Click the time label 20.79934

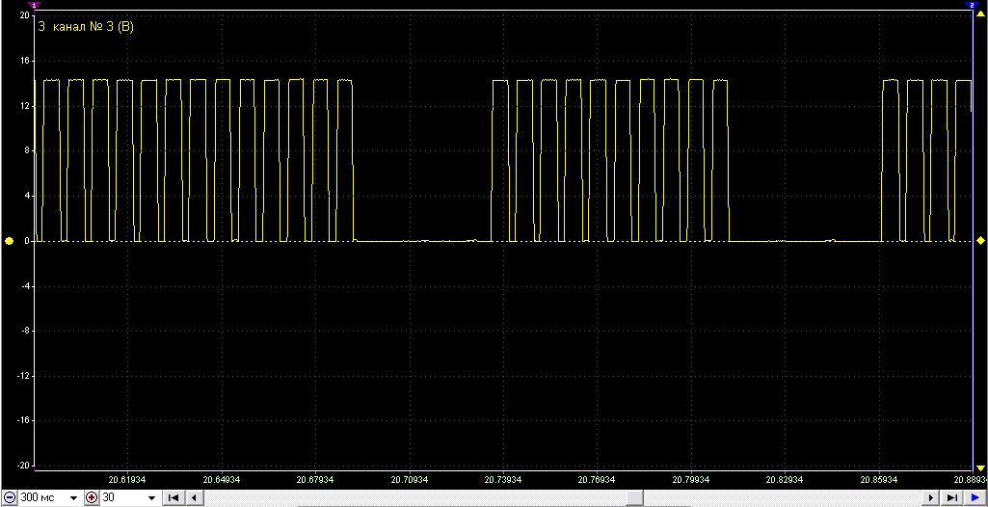(x=692, y=480)
